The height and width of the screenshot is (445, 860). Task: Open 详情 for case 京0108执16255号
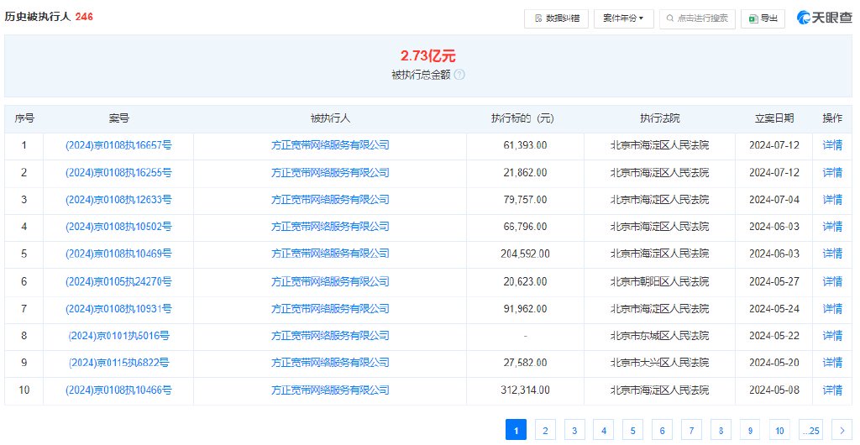coord(832,173)
